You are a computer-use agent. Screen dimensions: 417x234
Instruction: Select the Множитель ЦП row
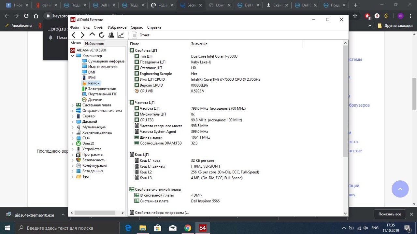click(236, 114)
